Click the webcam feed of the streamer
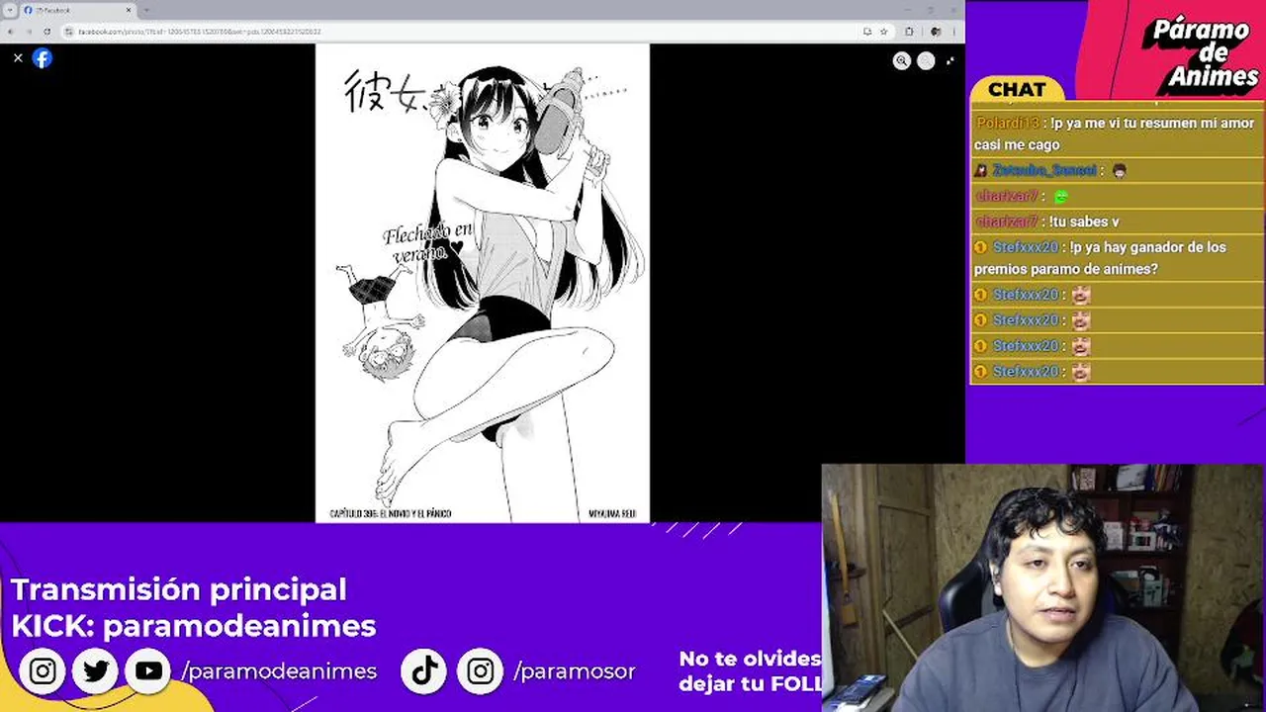The width and height of the screenshot is (1266, 712). click(1043, 588)
